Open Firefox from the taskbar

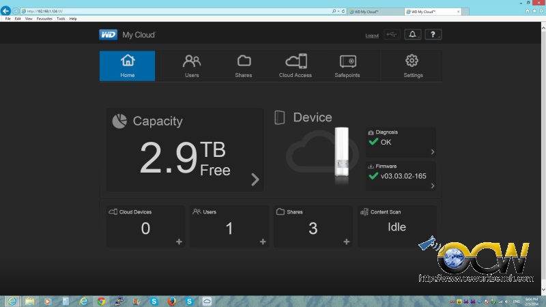pos(172,301)
